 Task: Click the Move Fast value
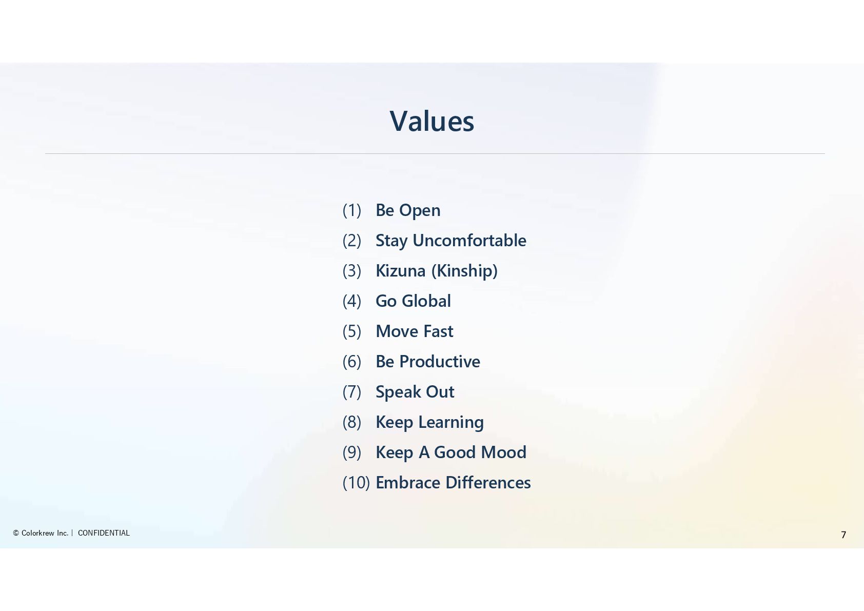(414, 331)
